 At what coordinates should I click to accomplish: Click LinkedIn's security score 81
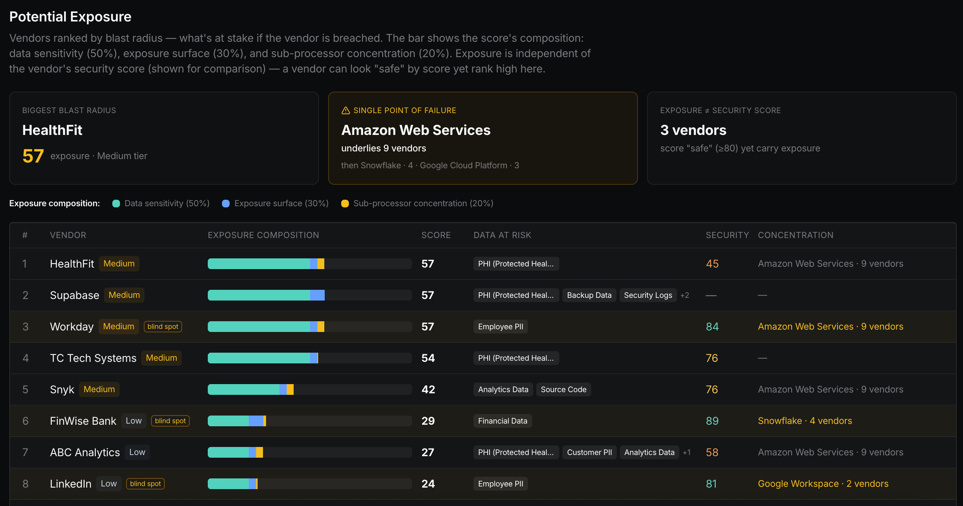(712, 484)
